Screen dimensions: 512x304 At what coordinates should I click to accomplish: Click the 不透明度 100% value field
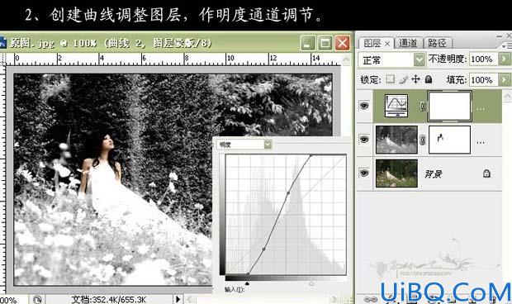pyautogui.click(x=484, y=59)
